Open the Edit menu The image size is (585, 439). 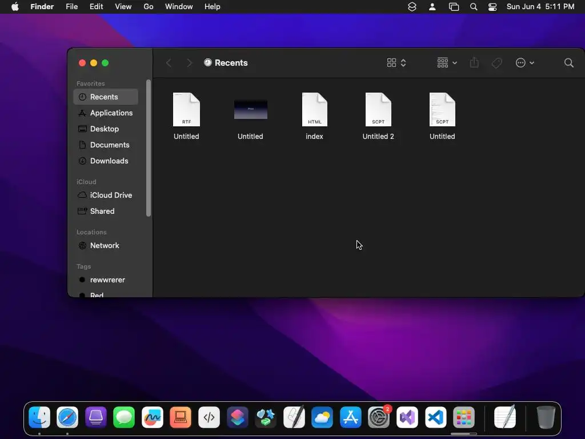tap(96, 7)
